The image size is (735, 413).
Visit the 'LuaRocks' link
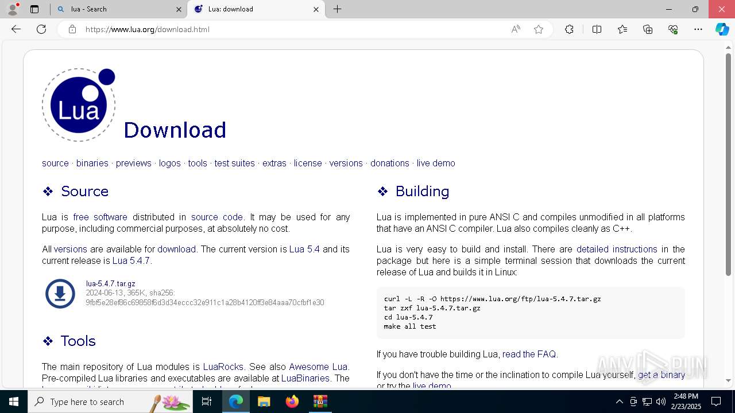[223, 367]
